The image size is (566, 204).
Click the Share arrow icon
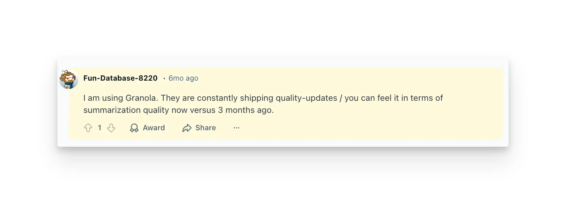pyautogui.click(x=187, y=128)
